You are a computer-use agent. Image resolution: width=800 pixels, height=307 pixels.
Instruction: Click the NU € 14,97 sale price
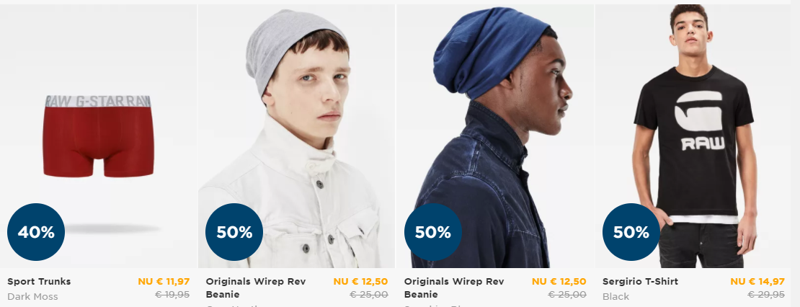(757, 282)
